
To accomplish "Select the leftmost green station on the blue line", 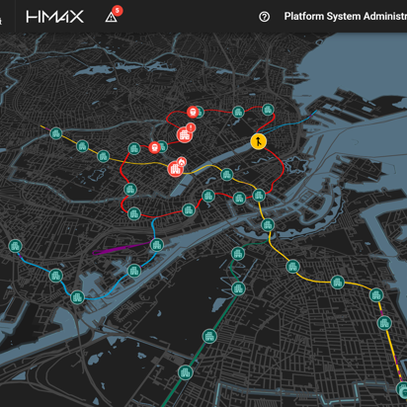I will pos(15,246).
